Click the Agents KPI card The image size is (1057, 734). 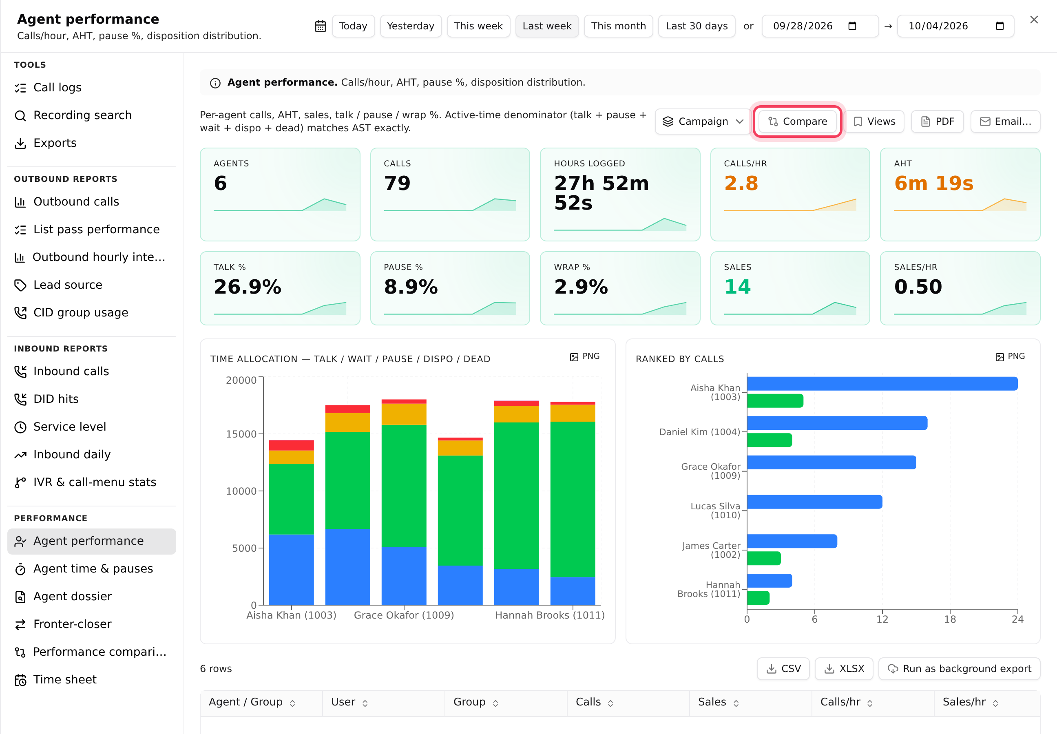point(280,195)
